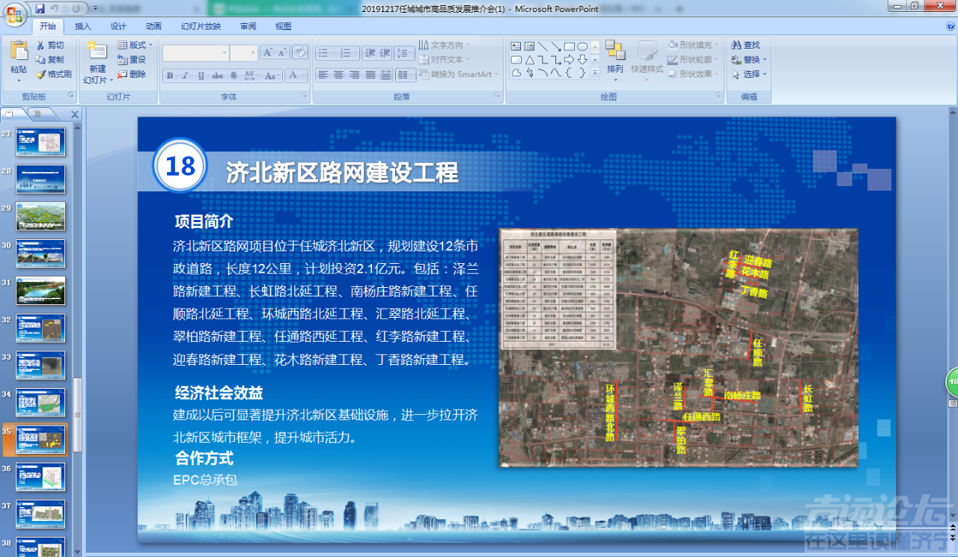Viewport: 958px width, 557px height.
Task: Align the paragraph text right
Action: click(x=354, y=75)
